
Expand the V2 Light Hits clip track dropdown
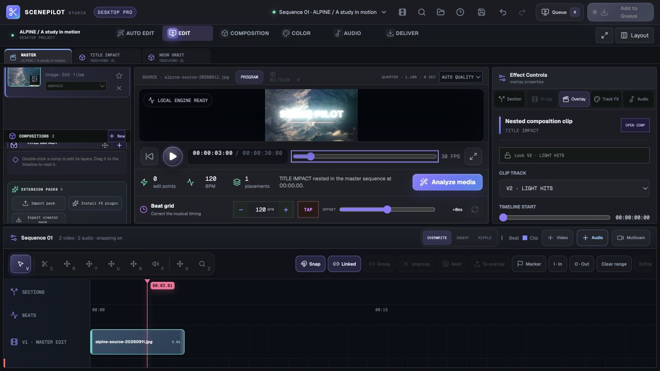tap(574, 189)
